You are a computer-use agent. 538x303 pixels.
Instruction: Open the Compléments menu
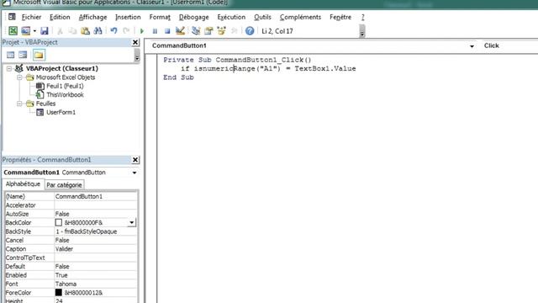(300, 17)
